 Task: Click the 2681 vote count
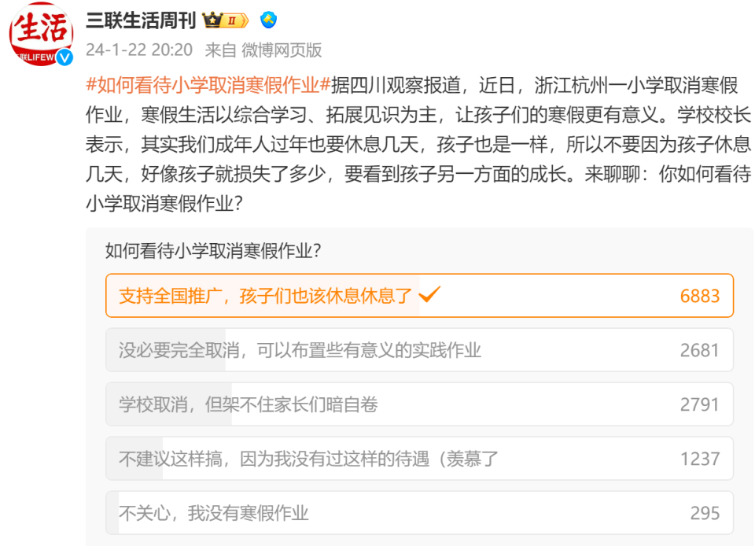pyautogui.click(x=700, y=351)
